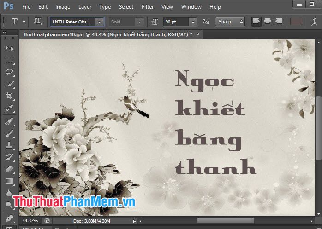Align text left
322x229 pixels.
[256, 22]
